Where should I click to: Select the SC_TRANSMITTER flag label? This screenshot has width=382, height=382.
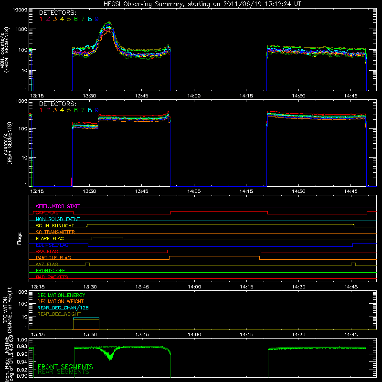point(55,232)
